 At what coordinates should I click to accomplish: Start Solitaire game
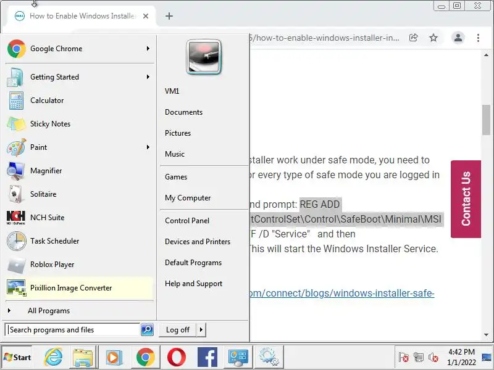click(x=79, y=194)
